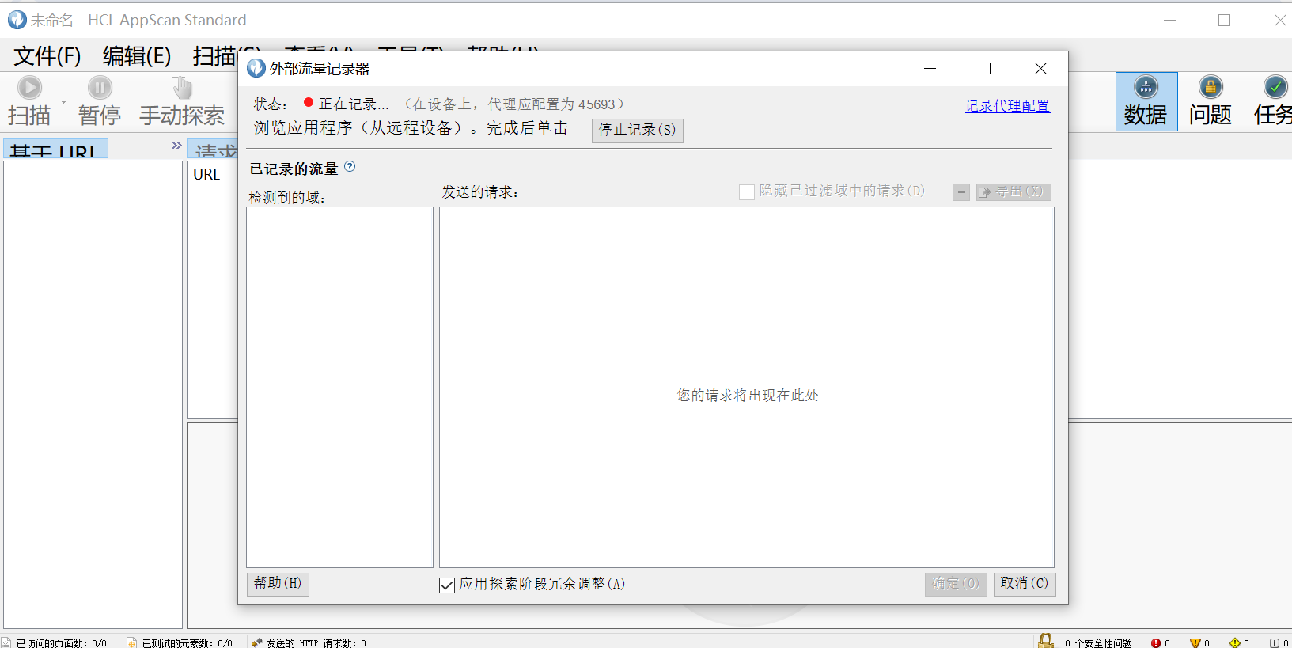The image size is (1292, 648).
Task: Toggle 隐藏已过滤域中的请求 checkbox
Action: coord(746,191)
